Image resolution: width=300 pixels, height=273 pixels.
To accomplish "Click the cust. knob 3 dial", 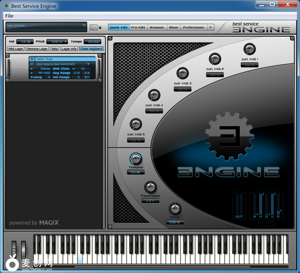I will point(182,73).
